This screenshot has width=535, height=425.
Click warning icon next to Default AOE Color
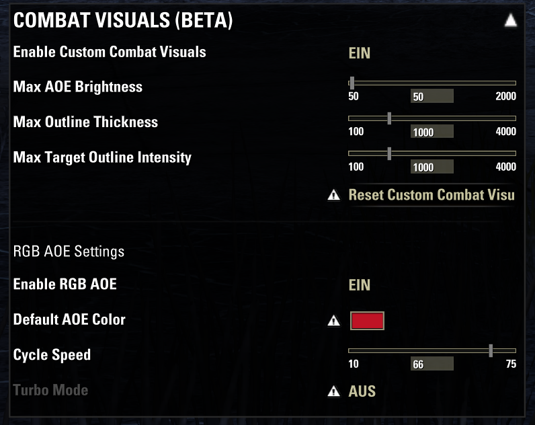pyautogui.click(x=333, y=321)
